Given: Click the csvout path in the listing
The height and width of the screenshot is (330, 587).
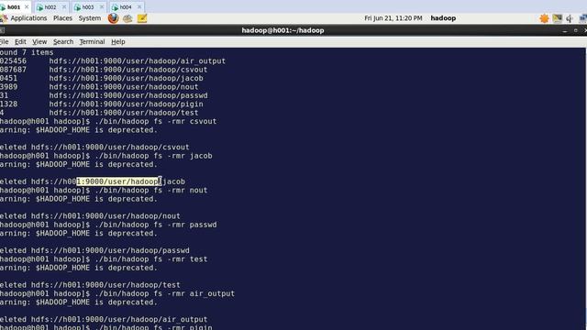Looking at the screenshot, I should pyautogui.click(x=128, y=70).
